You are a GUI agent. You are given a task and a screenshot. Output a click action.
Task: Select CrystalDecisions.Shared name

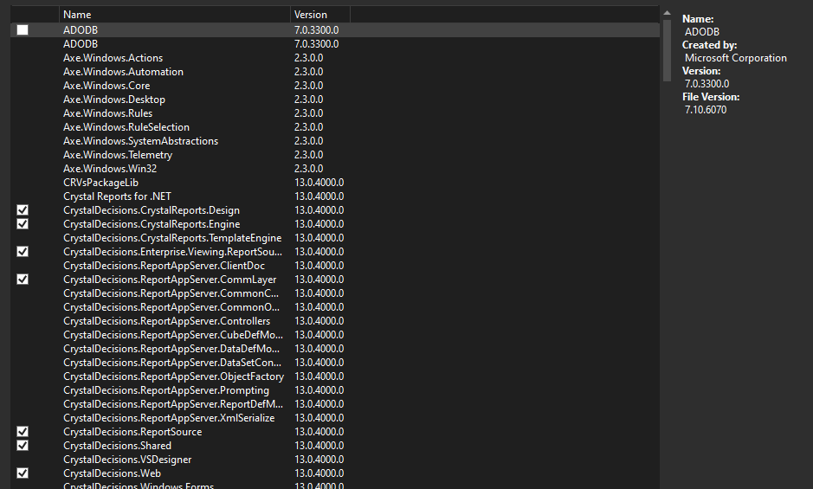pos(117,446)
